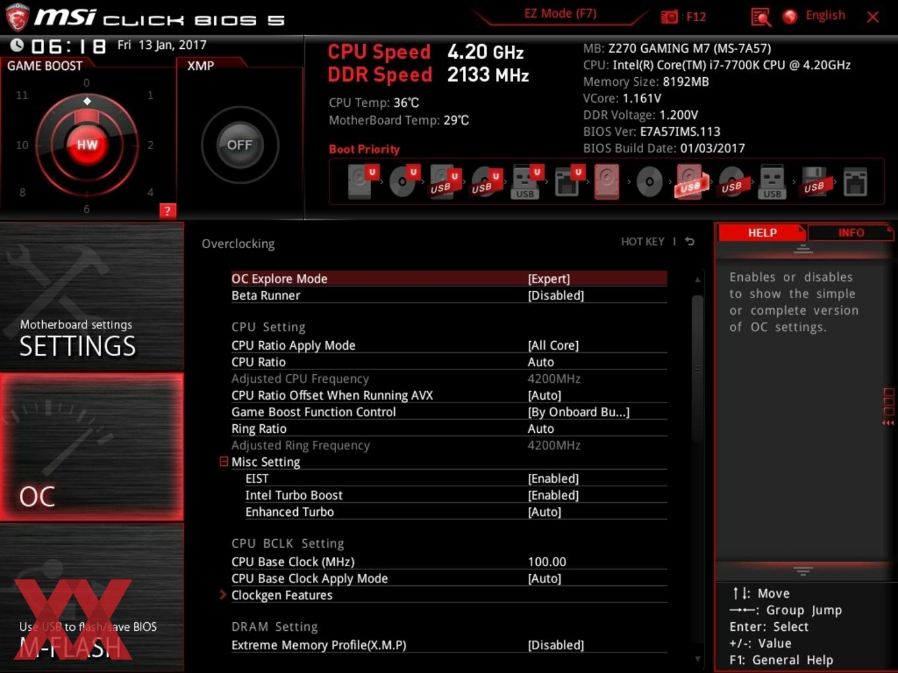Screen dimensions: 898x673
Task: Toggle EIST Enabled setting
Action: pyautogui.click(x=553, y=478)
